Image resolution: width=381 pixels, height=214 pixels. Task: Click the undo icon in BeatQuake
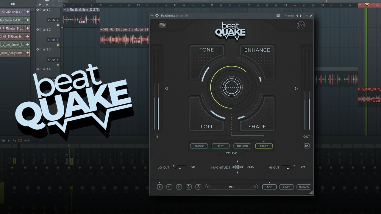pyautogui.click(x=188, y=187)
